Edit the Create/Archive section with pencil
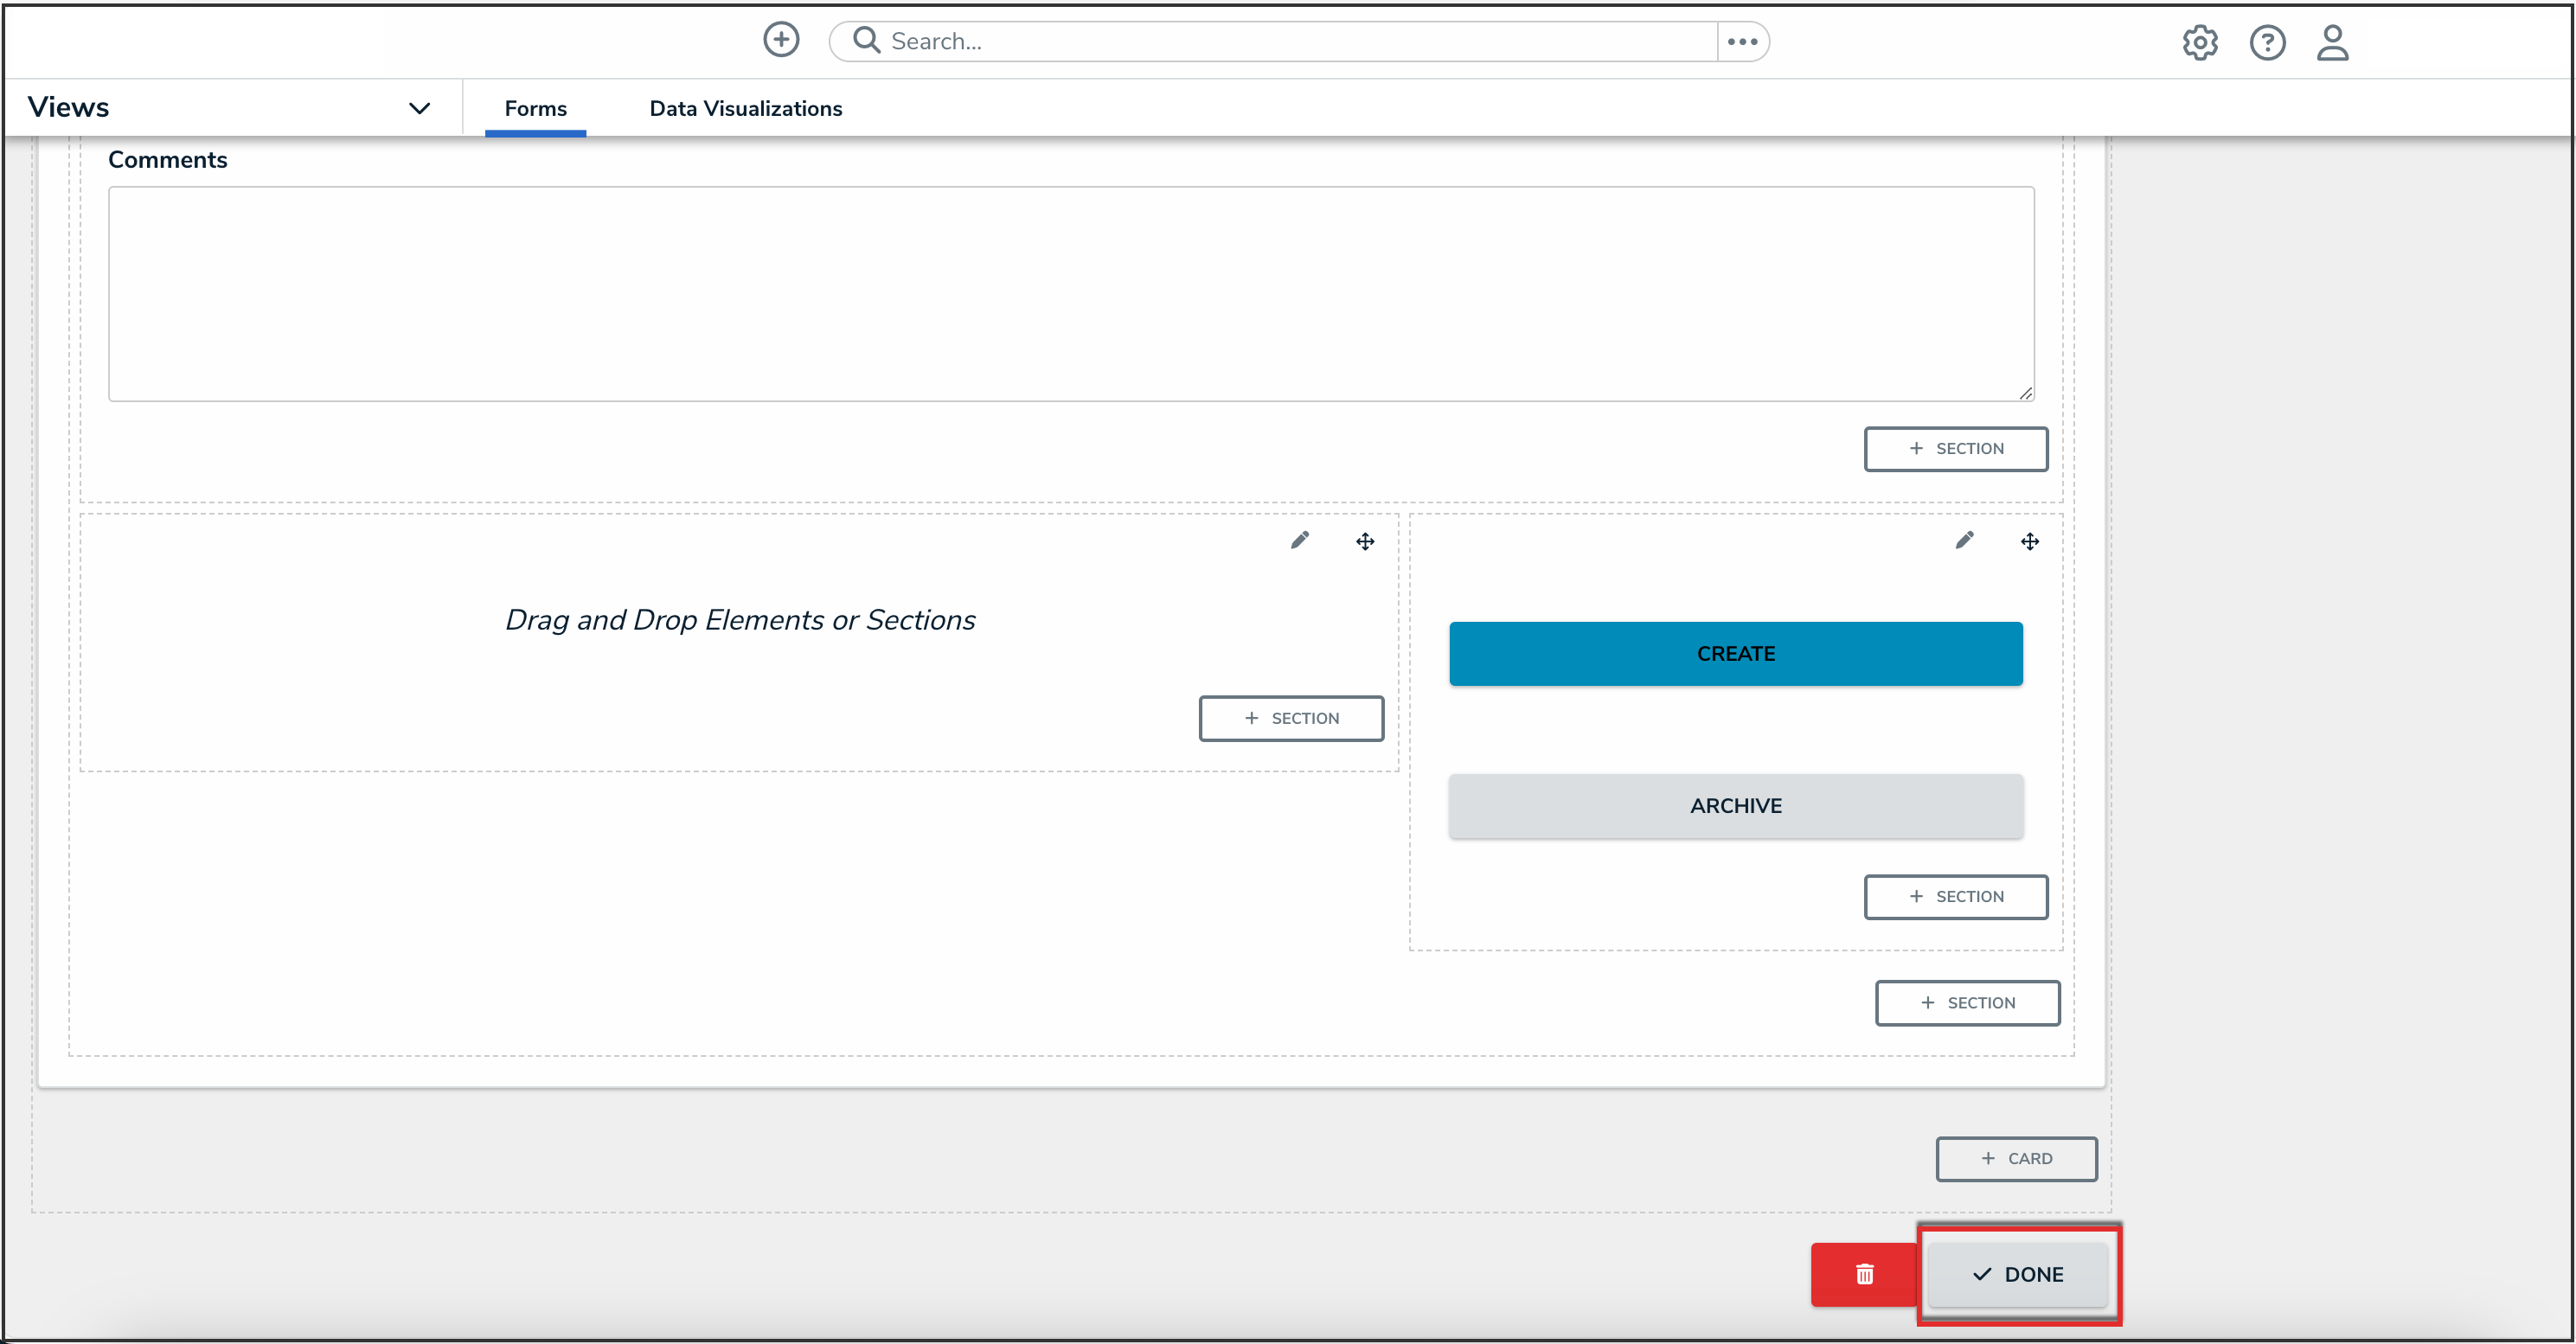 click(x=1964, y=541)
